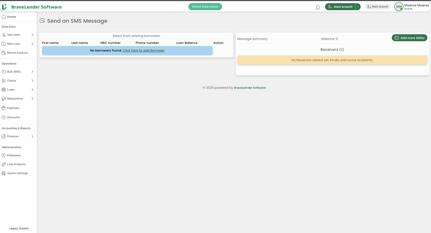Follow the 'Click here to add Borrower' link

click(x=144, y=51)
